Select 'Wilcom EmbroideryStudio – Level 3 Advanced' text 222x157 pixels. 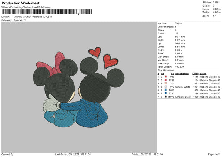coord(26,7)
